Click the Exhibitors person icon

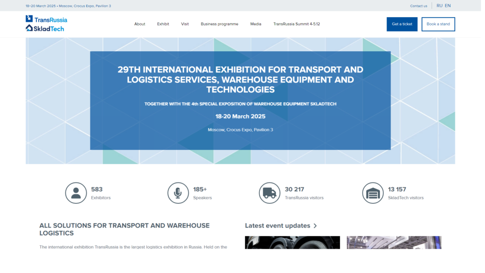point(76,193)
